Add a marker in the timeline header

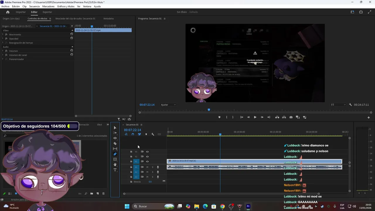click(146, 134)
